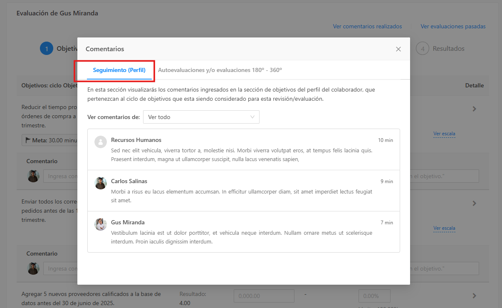Open the 'Ver todo' comments filter dropdown
Screen dimensions: 502x308
[201, 117]
